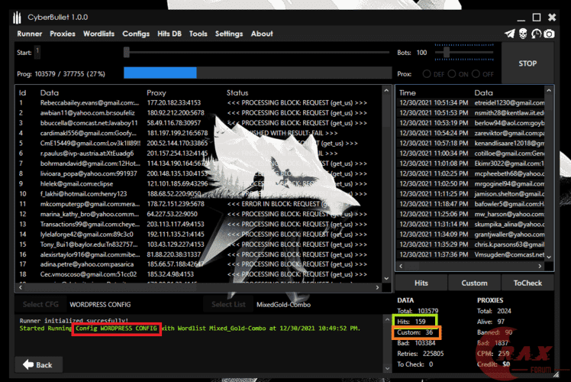The image size is (571, 382).
Task: Select row 1 Rebeccabailey.evans@gmail.com
Action: (x=198, y=103)
